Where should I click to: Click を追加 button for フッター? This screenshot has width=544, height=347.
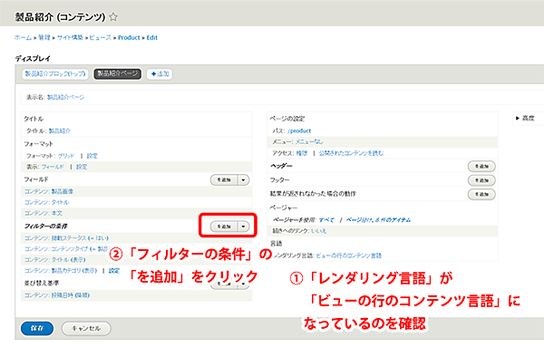481,180
